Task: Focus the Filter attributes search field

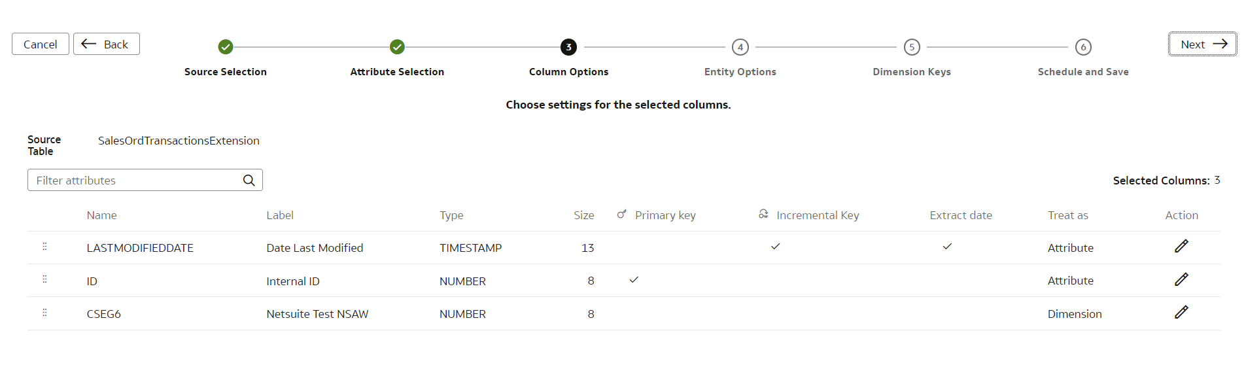Action: pos(145,180)
